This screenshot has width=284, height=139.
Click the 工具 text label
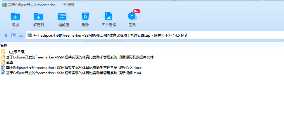coord(132,25)
